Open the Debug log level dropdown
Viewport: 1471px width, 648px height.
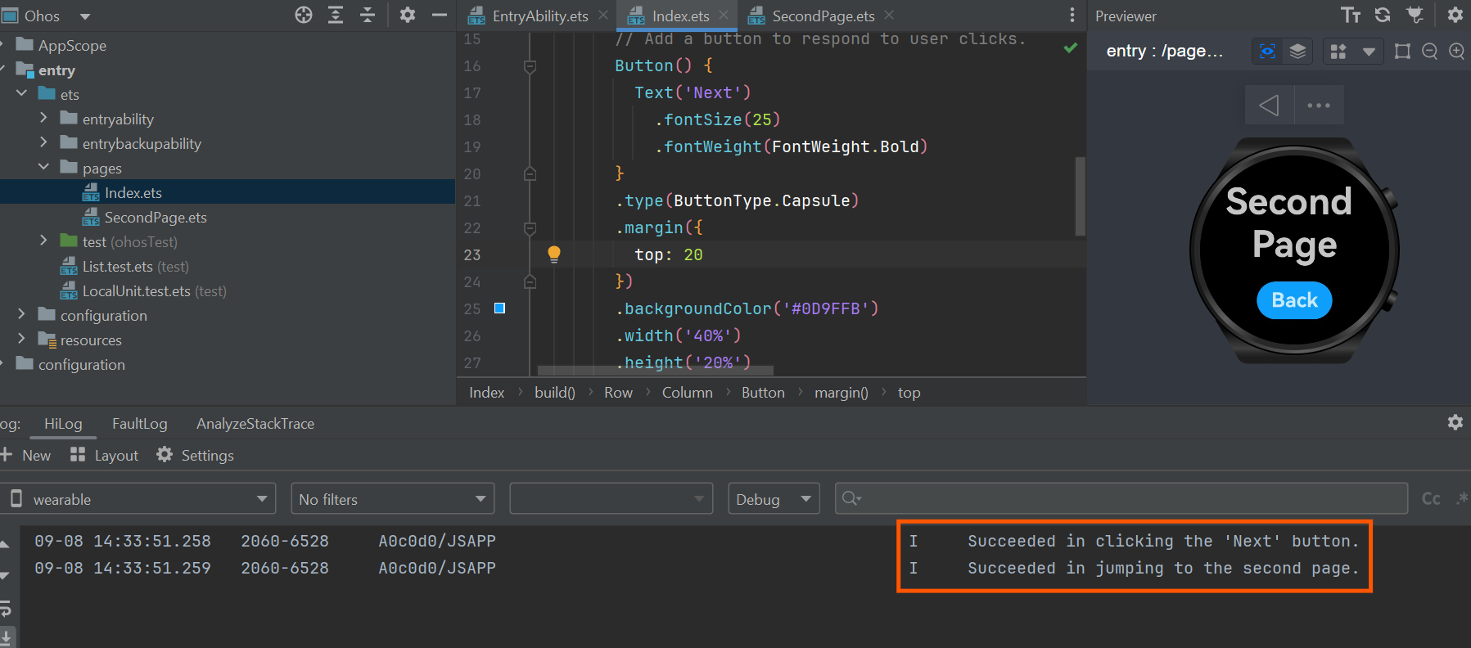tap(774, 498)
